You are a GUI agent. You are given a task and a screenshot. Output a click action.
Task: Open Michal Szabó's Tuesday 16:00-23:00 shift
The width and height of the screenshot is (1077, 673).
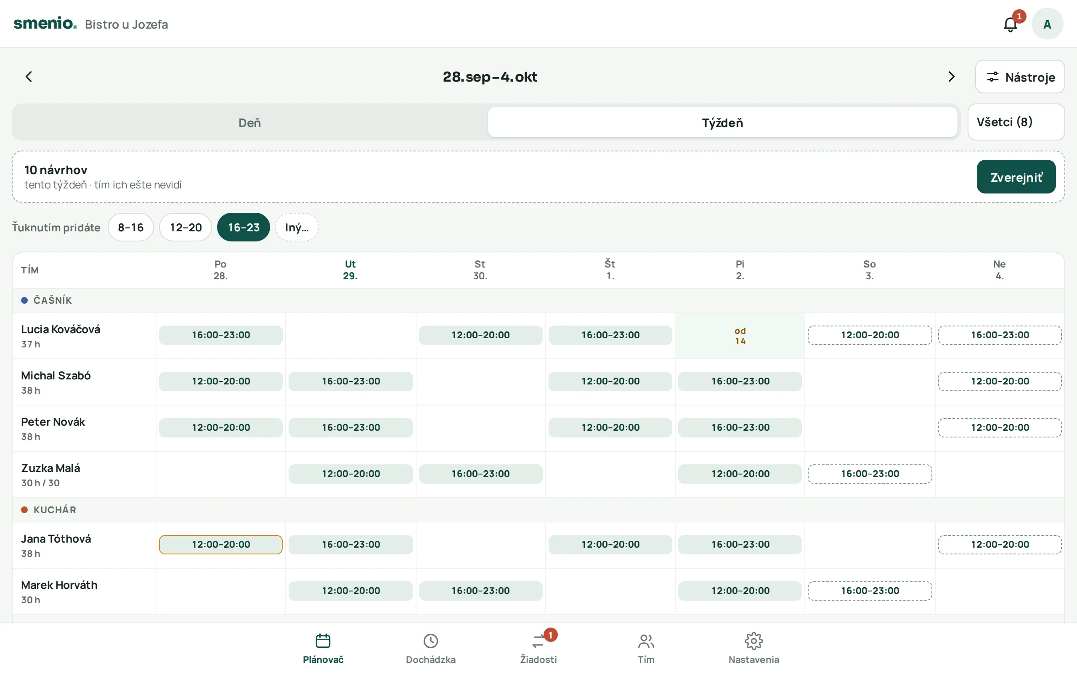tap(351, 382)
